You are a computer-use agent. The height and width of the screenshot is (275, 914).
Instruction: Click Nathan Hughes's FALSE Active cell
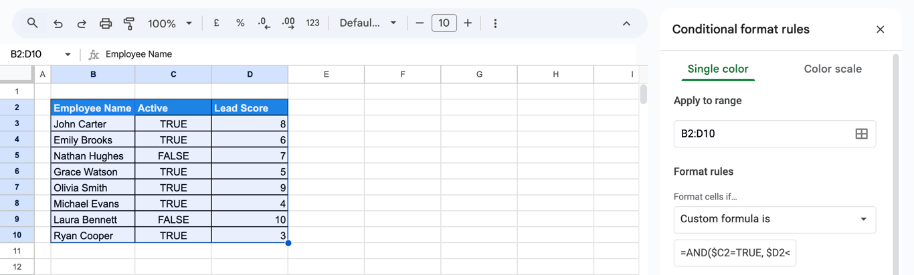click(x=173, y=156)
